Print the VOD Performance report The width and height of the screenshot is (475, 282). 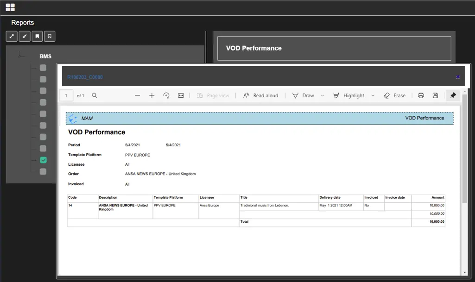point(421,95)
